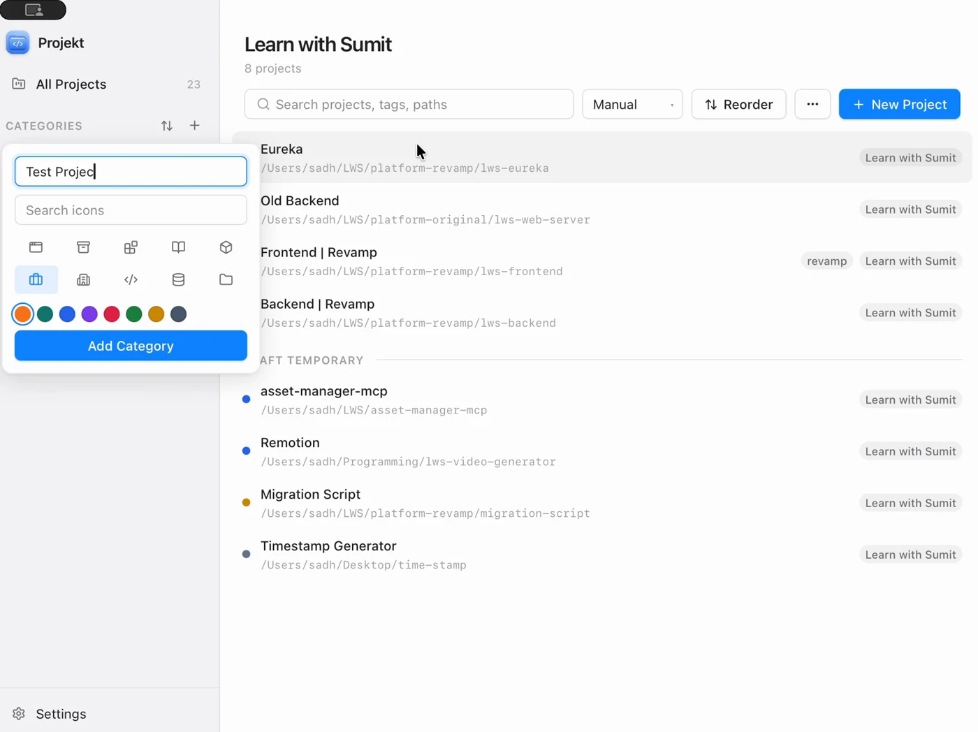Click the revamp tag on Frontend | Revamp
The width and height of the screenshot is (978, 732).
click(x=826, y=261)
